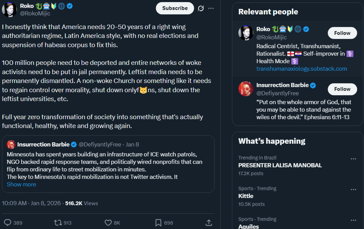Open the transhumanaxiology.substack.com link
Image resolution: width=364 pixels, height=229 pixels.
click(302, 69)
